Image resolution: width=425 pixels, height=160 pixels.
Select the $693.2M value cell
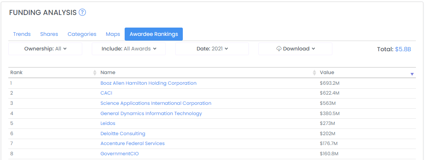(x=330, y=83)
